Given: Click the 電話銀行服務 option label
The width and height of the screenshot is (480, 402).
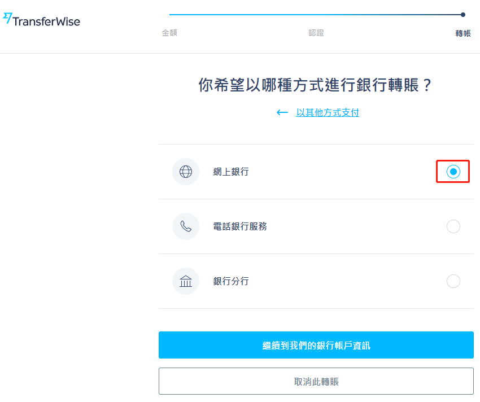Looking at the screenshot, I should [240, 226].
